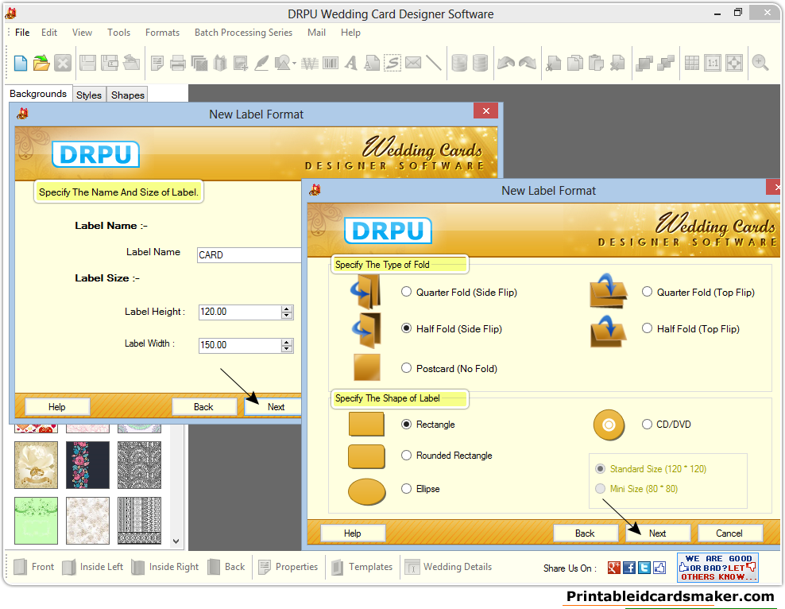Open the Formats menu
The image size is (785, 609).
(x=162, y=33)
